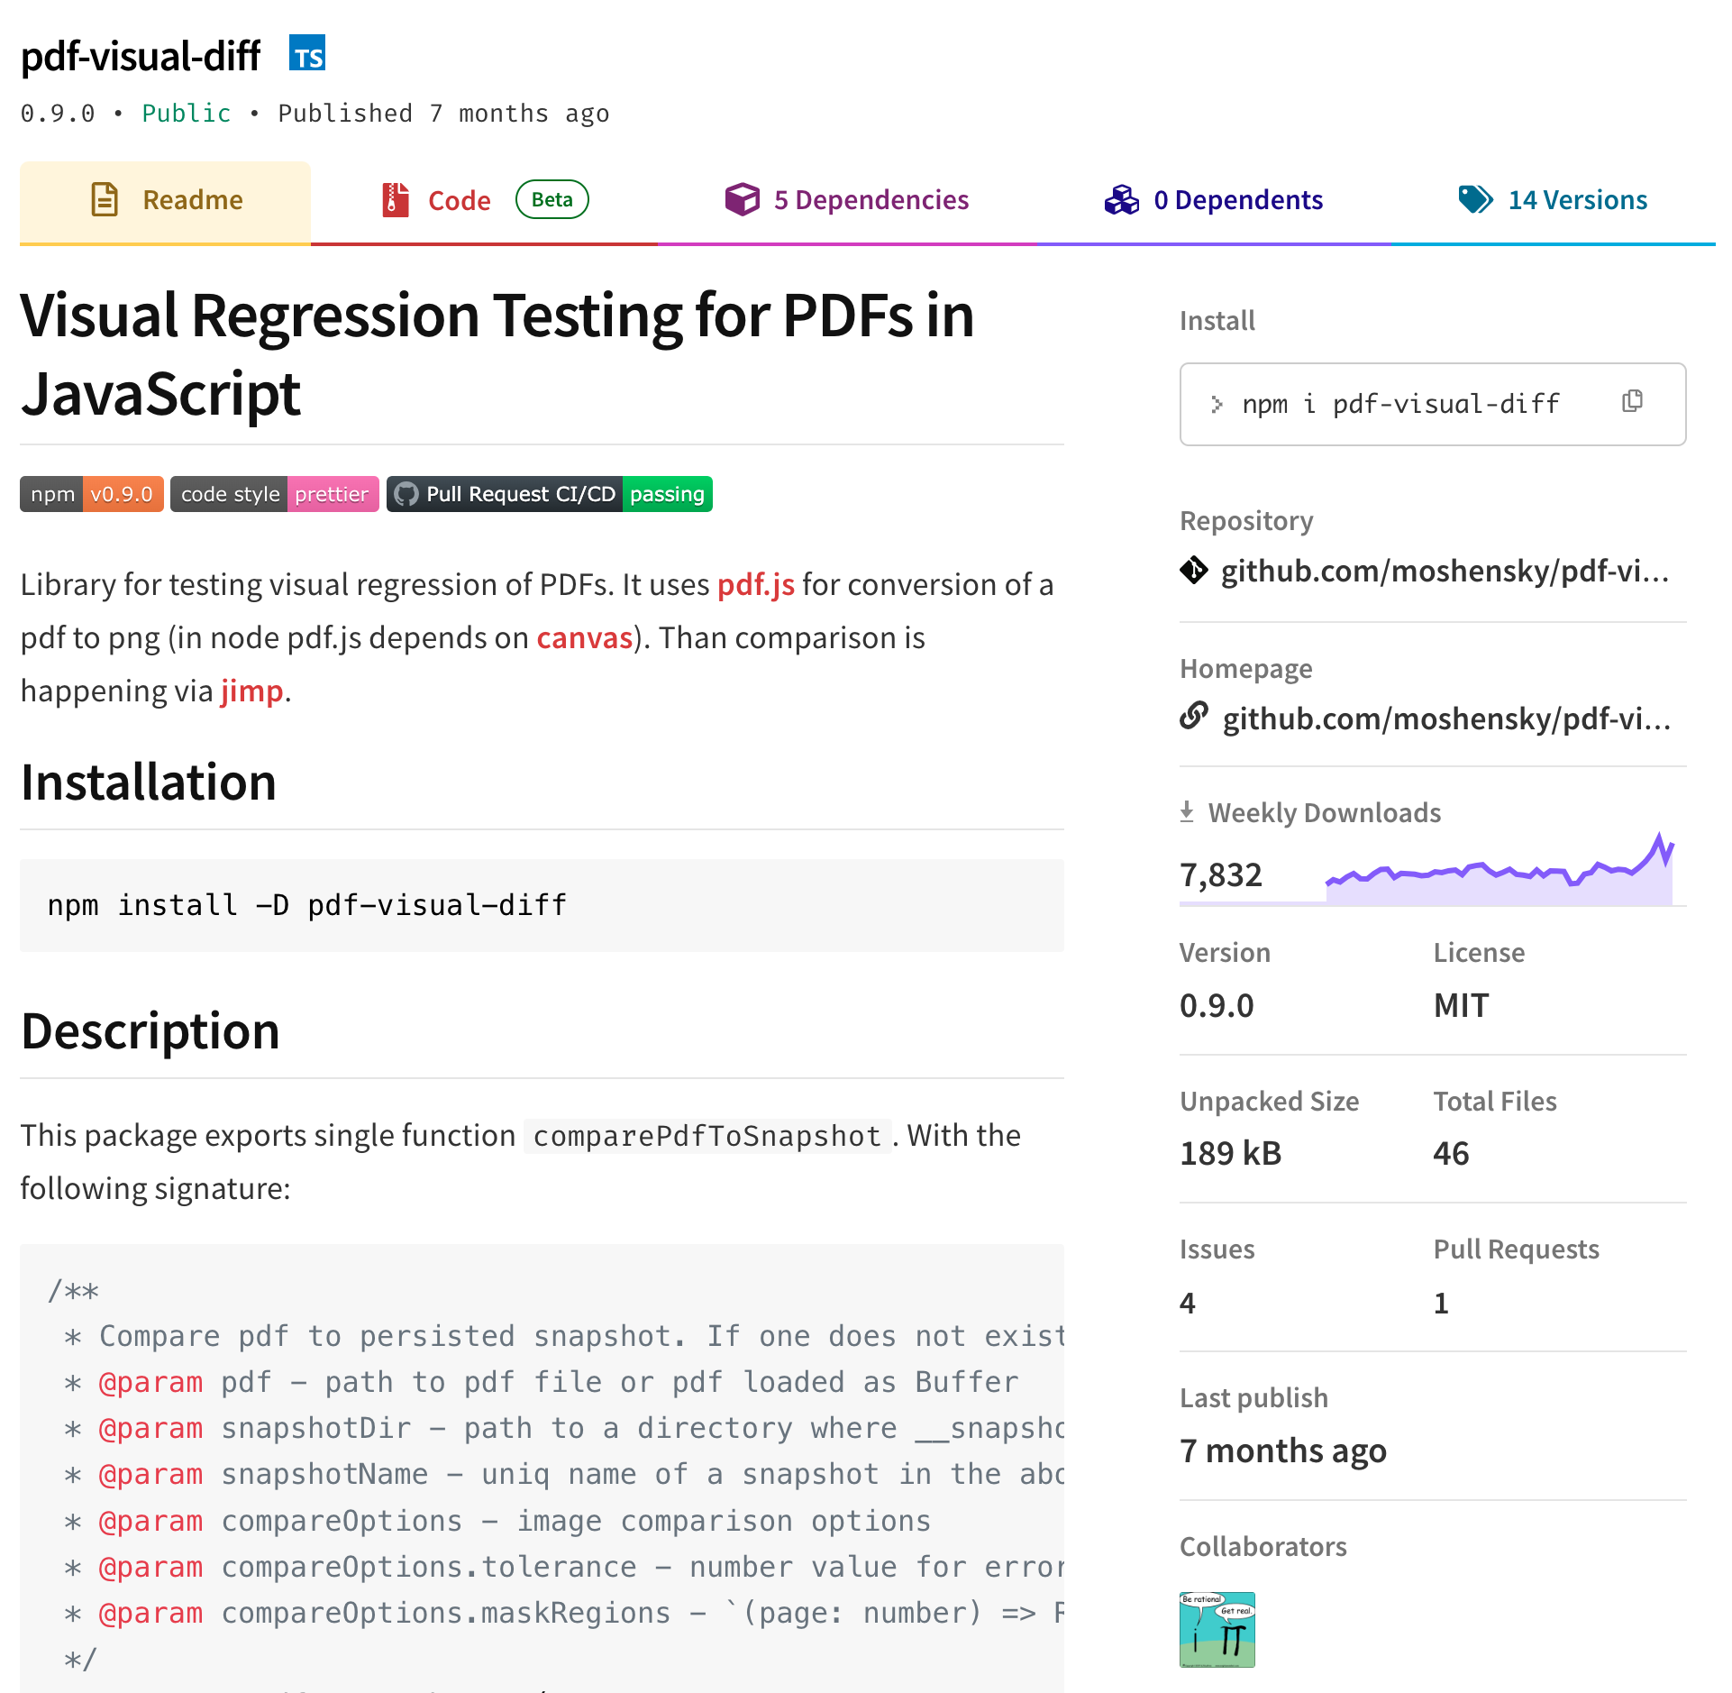
Task: Click the code style prettier badge
Action: pos(275,494)
